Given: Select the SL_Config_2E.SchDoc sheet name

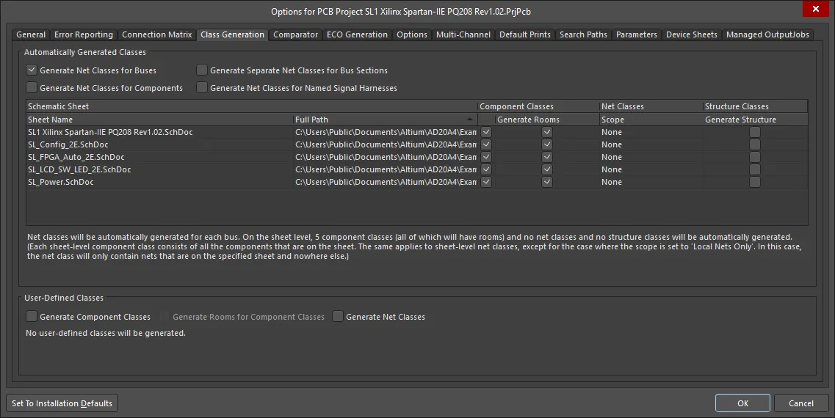Looking at the screenshot, I should (x=68, y=144).
